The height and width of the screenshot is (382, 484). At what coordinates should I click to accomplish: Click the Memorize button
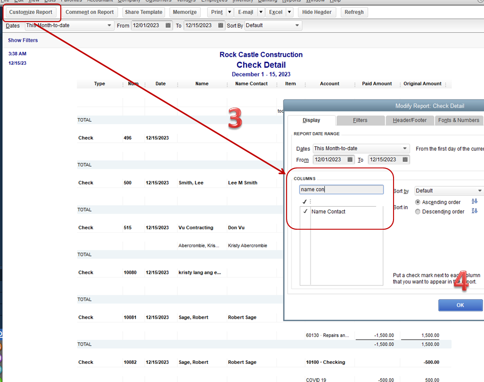[184, 12]
